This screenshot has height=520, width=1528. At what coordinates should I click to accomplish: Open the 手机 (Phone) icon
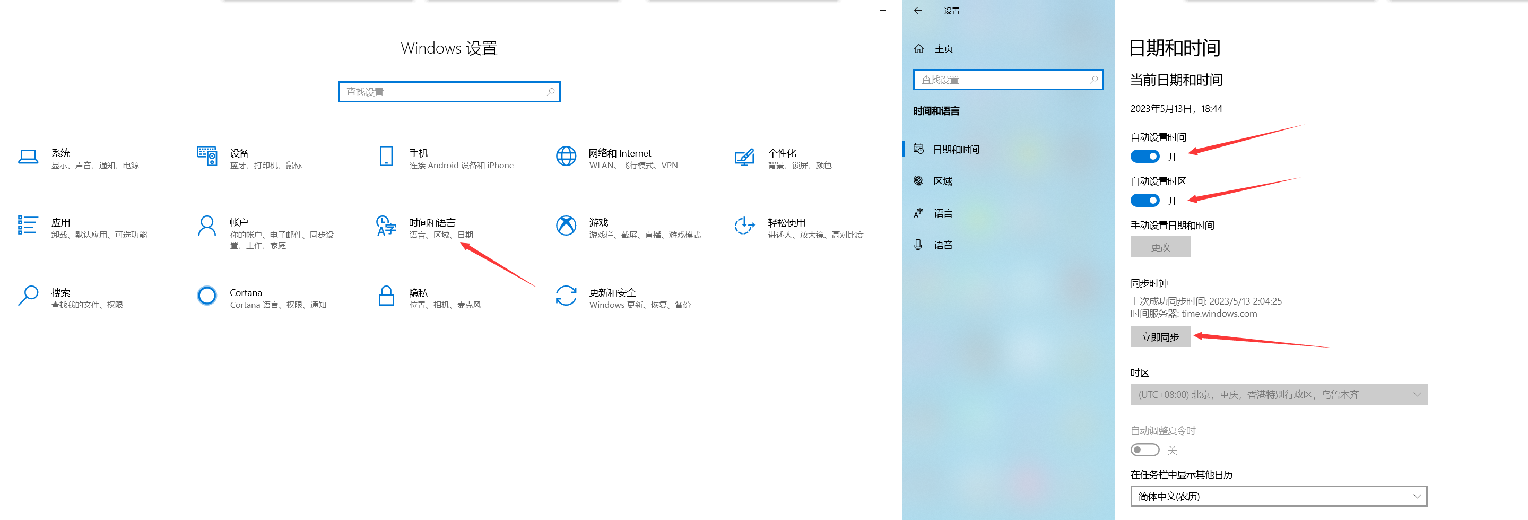pyautogui.click(x=386, y=157)
